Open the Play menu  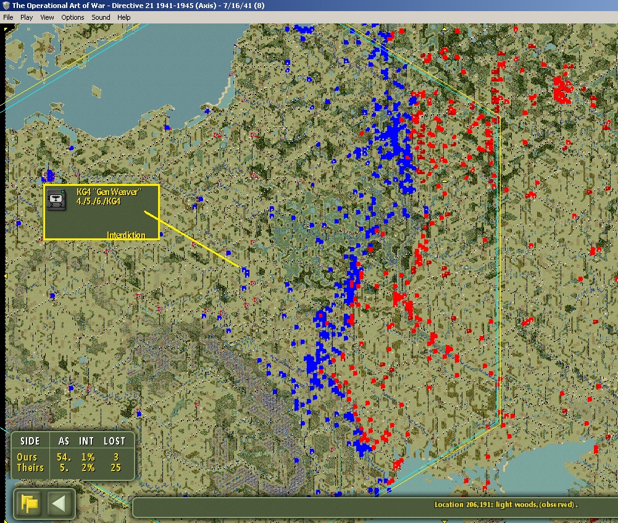pyautogui.click(x=27, y=17)
